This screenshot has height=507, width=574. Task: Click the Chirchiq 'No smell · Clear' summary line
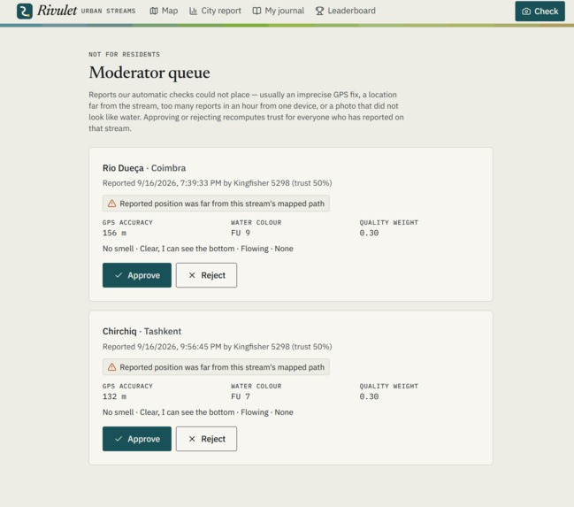click(198, 412)
